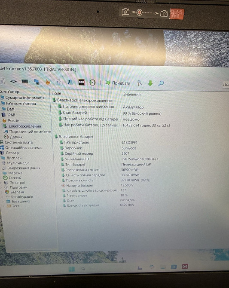This screenshot has height=288, width=229.
Task: Click Властивості батареї group heading
Action: (74, 137)
